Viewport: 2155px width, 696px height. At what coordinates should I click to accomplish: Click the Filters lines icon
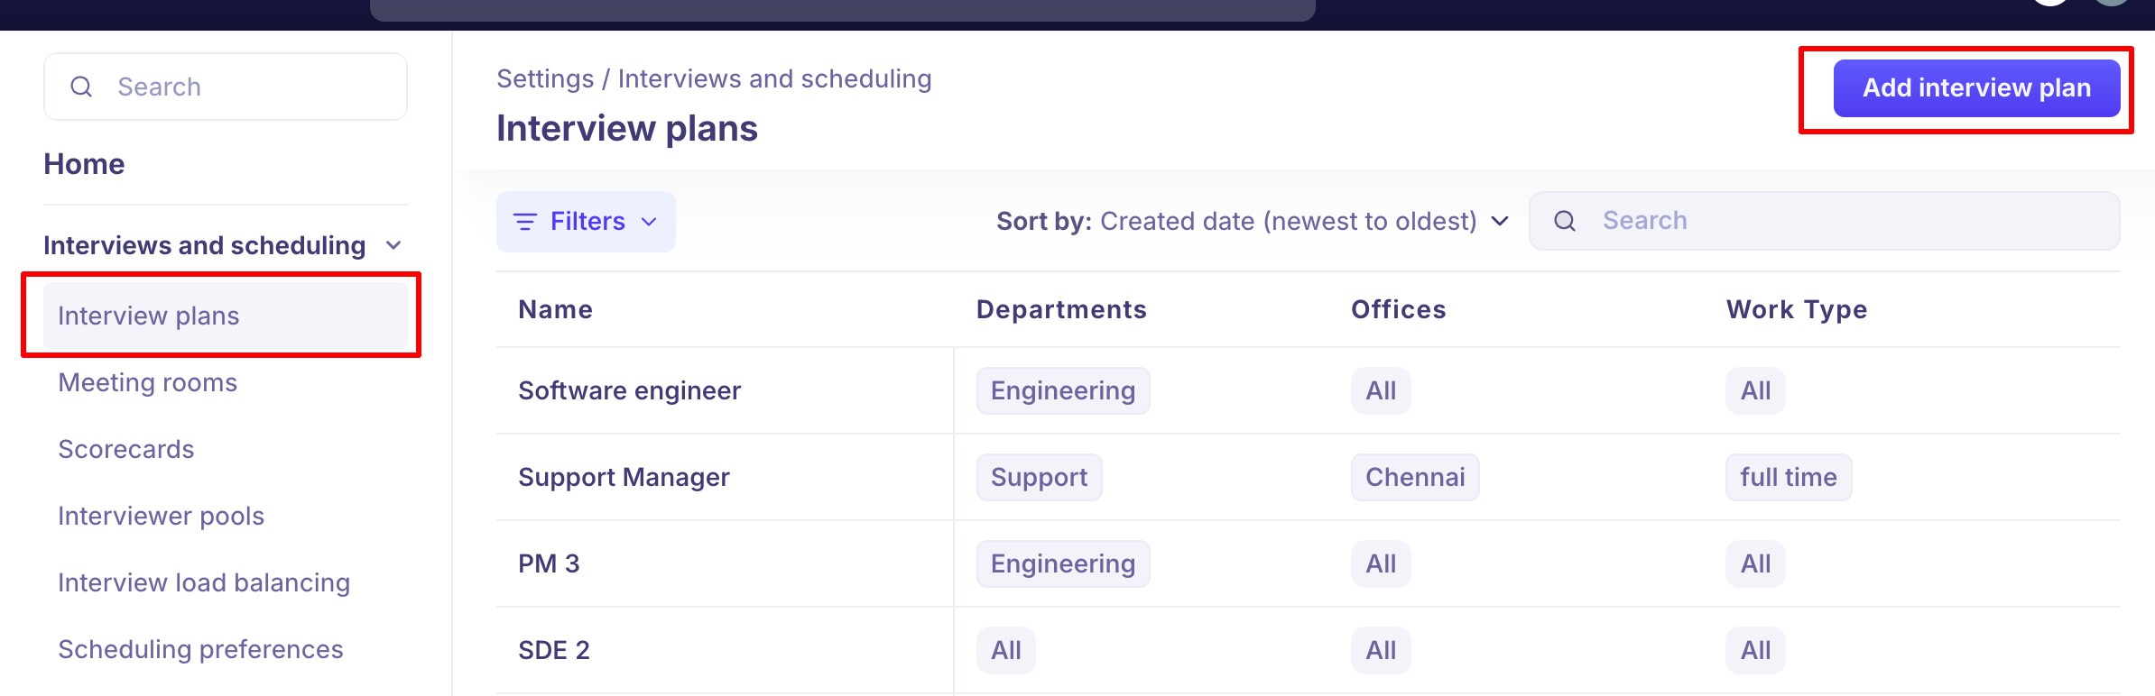point(524,222)
